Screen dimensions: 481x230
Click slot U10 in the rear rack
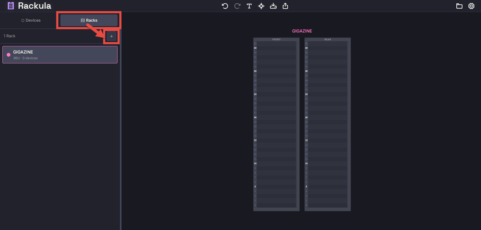[327, 164]
